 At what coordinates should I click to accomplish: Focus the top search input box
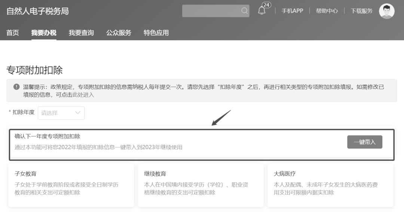click(211, 11)
